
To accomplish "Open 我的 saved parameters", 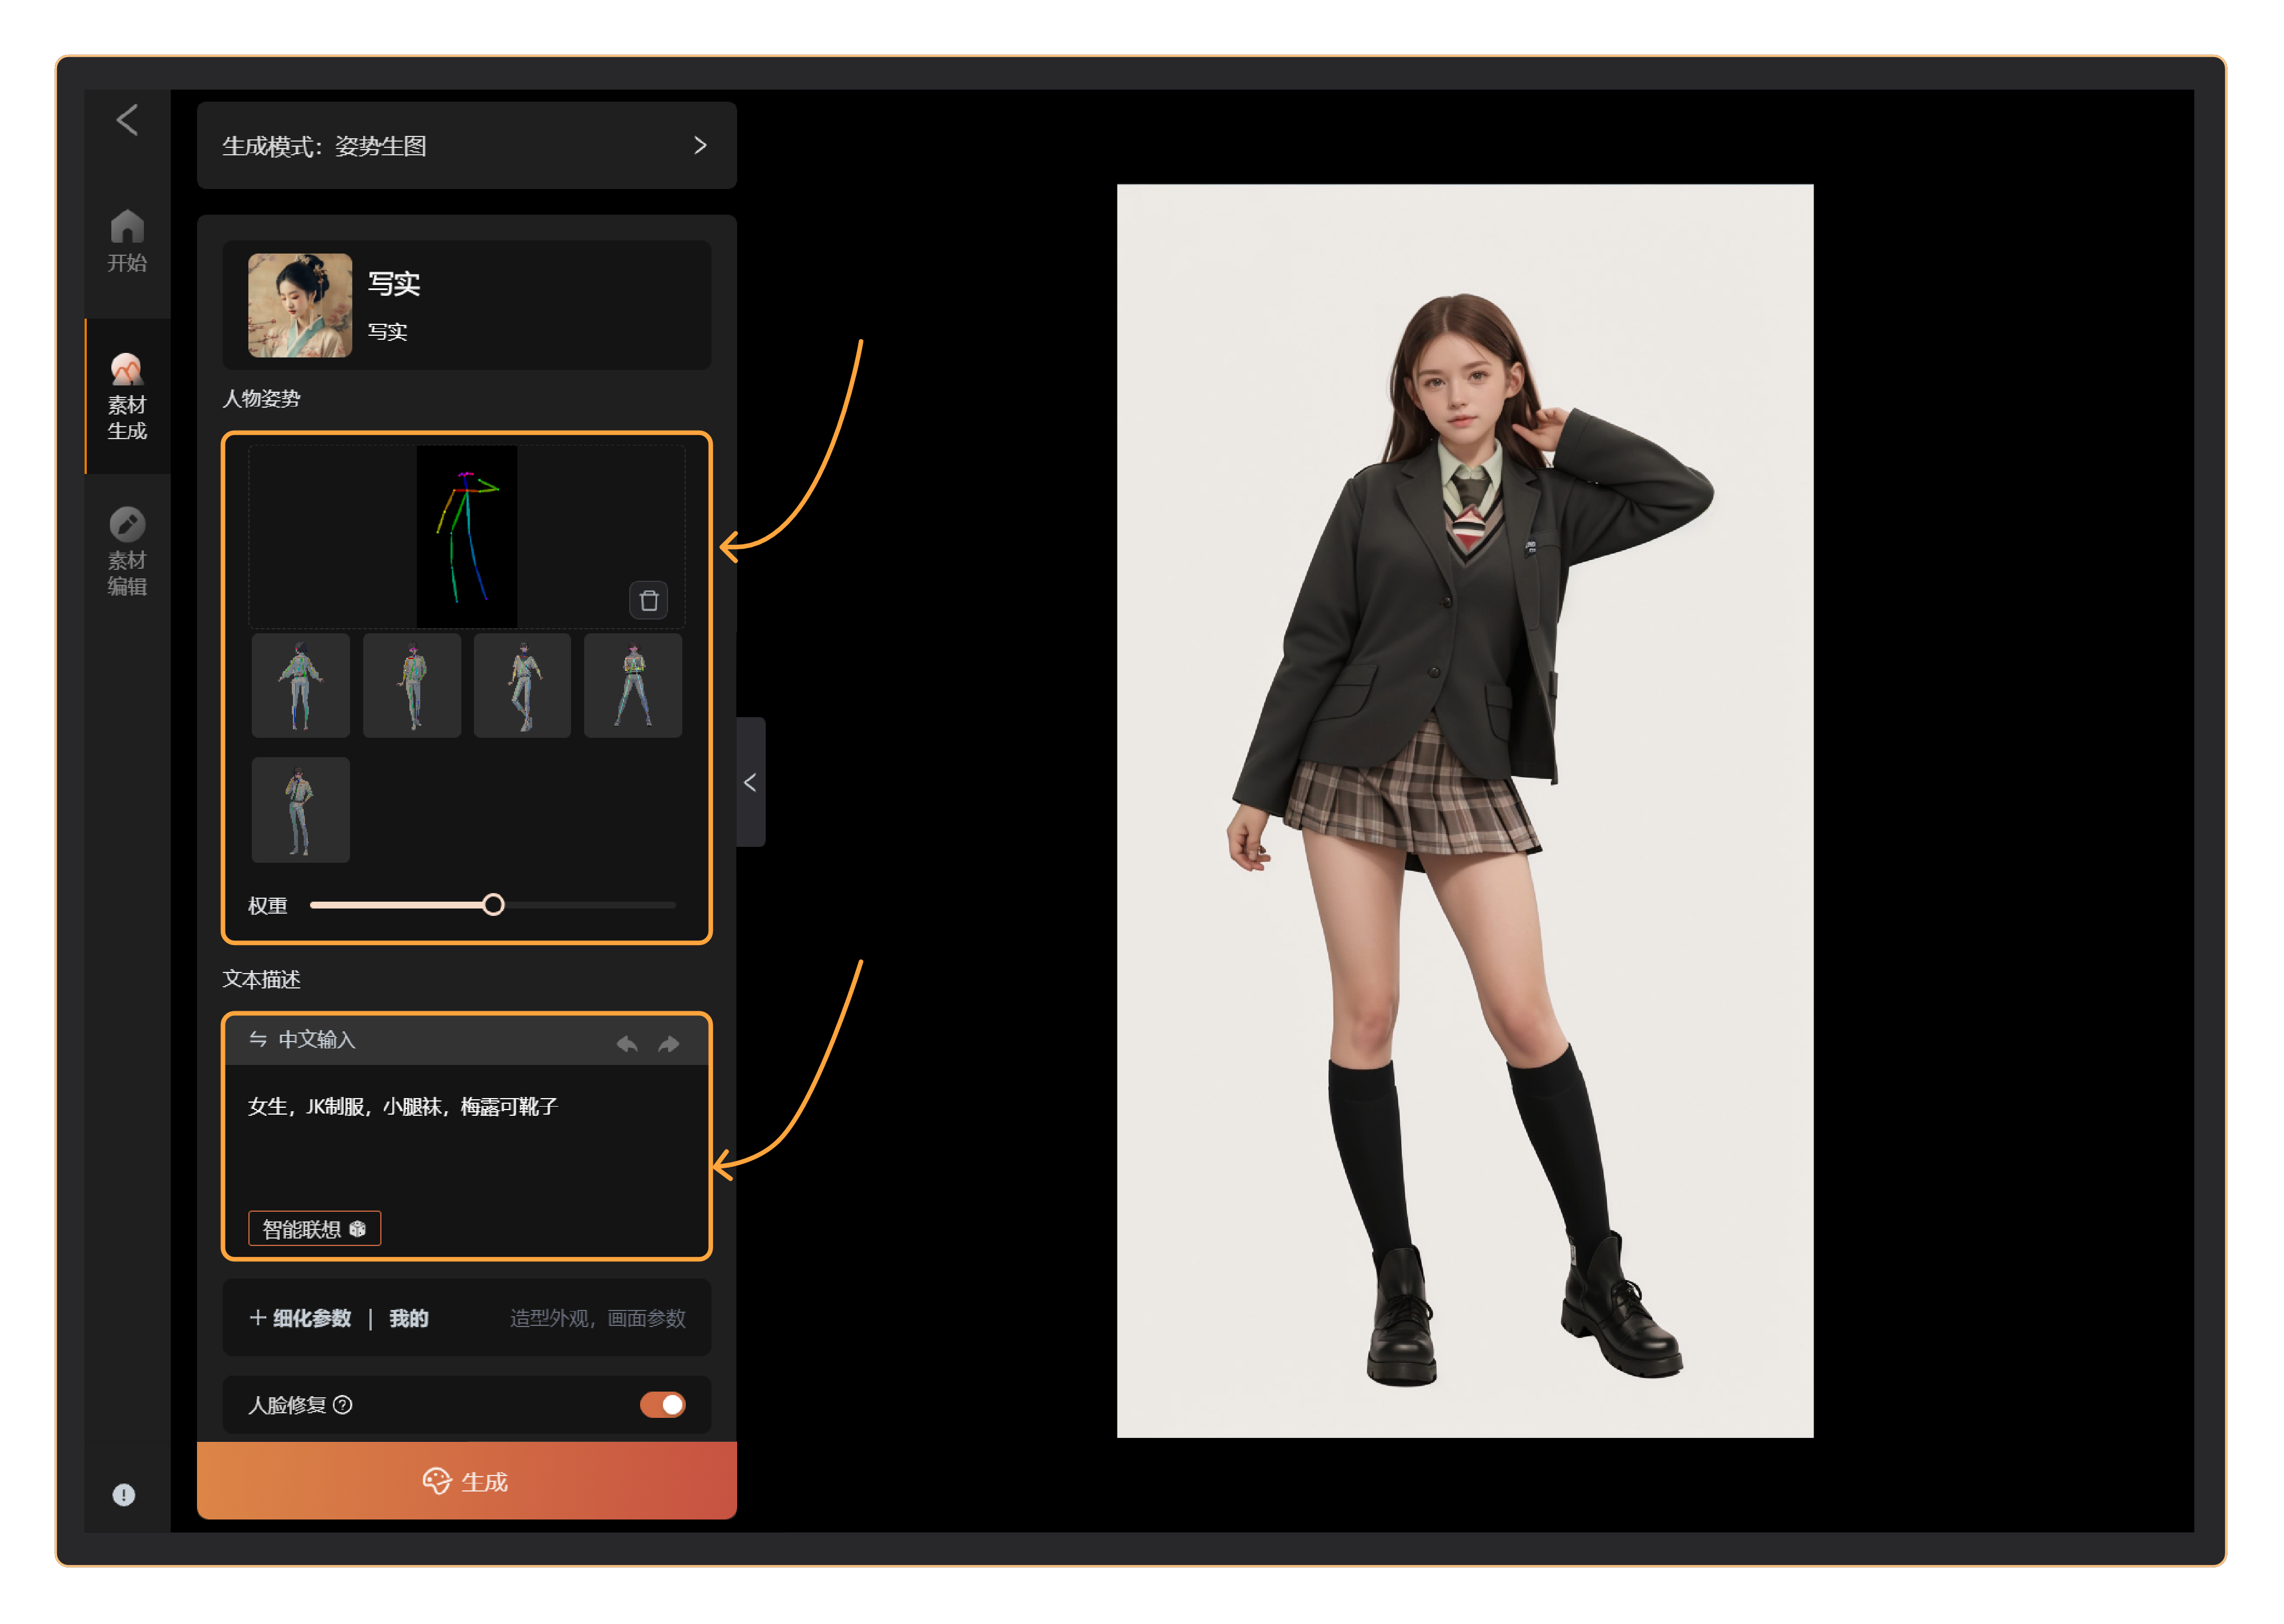I will tap(409, 1318).
